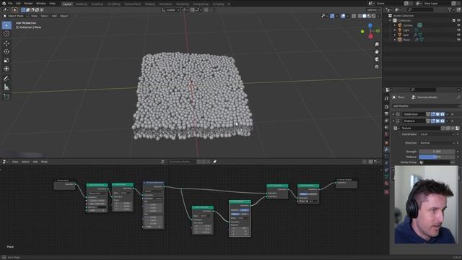Select the Group Output node

pyautogui.click(x=346, y=183)
